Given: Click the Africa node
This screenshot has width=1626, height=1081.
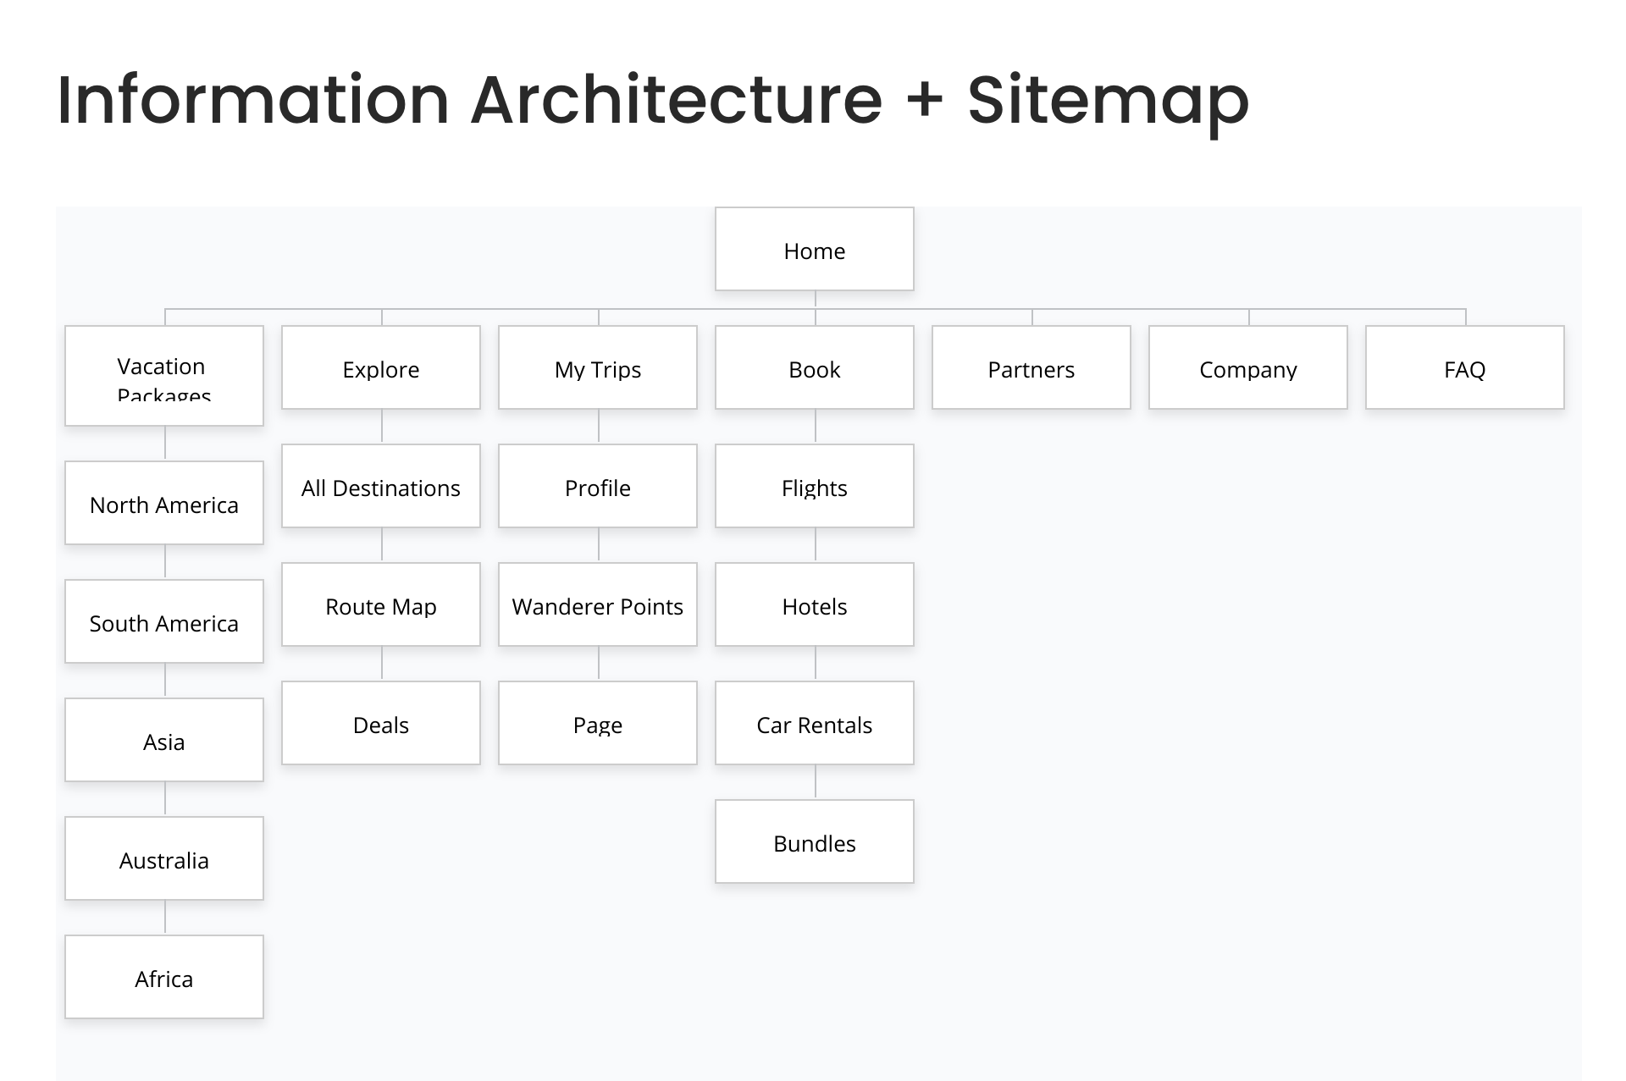Looking at the screenshot, I should pos(164,977).
